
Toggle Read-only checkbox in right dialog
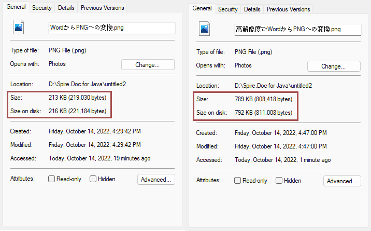pyautogui.click(x=237, y=181)
